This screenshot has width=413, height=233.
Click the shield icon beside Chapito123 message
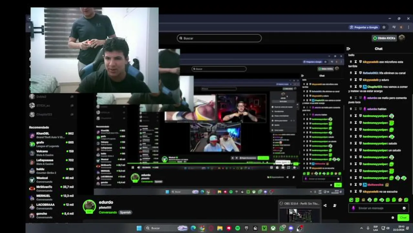tap(360, 87)
